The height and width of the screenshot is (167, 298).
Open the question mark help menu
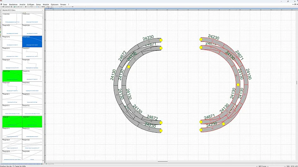(x=69, y=5)
